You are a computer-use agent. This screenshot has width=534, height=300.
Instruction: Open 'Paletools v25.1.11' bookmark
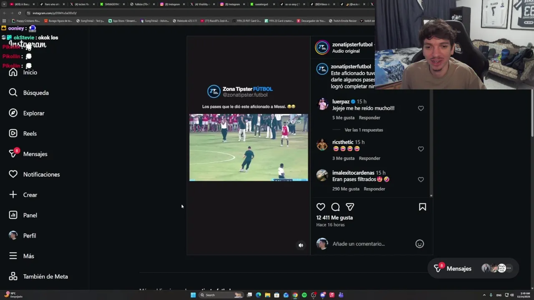click(x=185, y=21)
